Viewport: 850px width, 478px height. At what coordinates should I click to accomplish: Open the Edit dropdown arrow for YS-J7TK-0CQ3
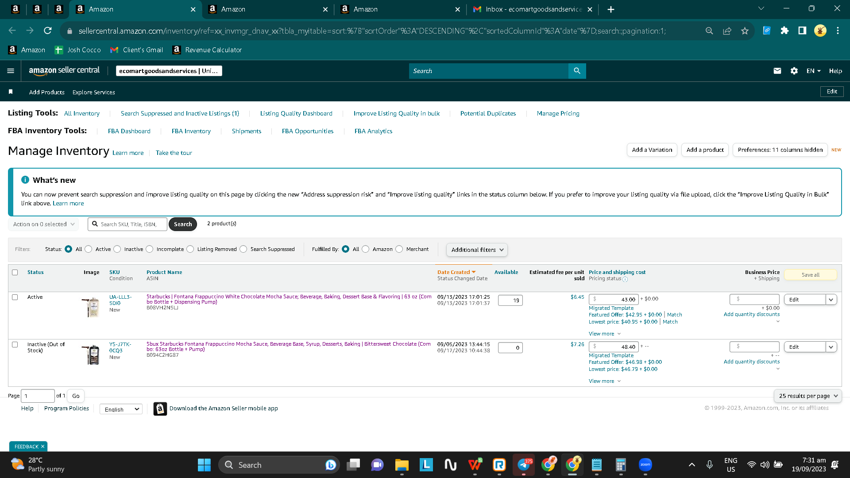[831, 347]
